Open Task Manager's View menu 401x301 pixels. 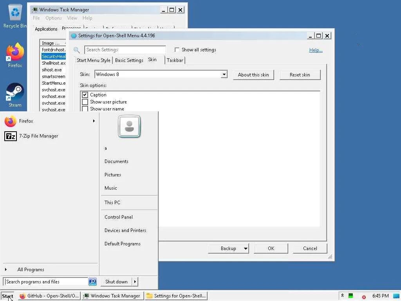[x=72, y=18]
